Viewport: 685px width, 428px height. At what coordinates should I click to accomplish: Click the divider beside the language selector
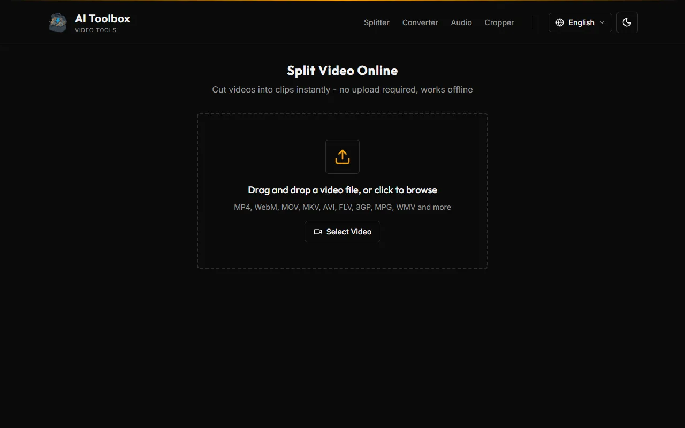pyautogui.click(x=531, y=22)
